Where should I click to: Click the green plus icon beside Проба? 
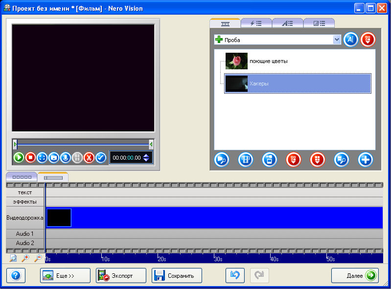[219, 40]
